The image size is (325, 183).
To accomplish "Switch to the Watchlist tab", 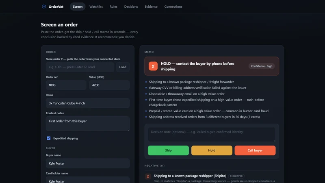I will coord(96,7).
